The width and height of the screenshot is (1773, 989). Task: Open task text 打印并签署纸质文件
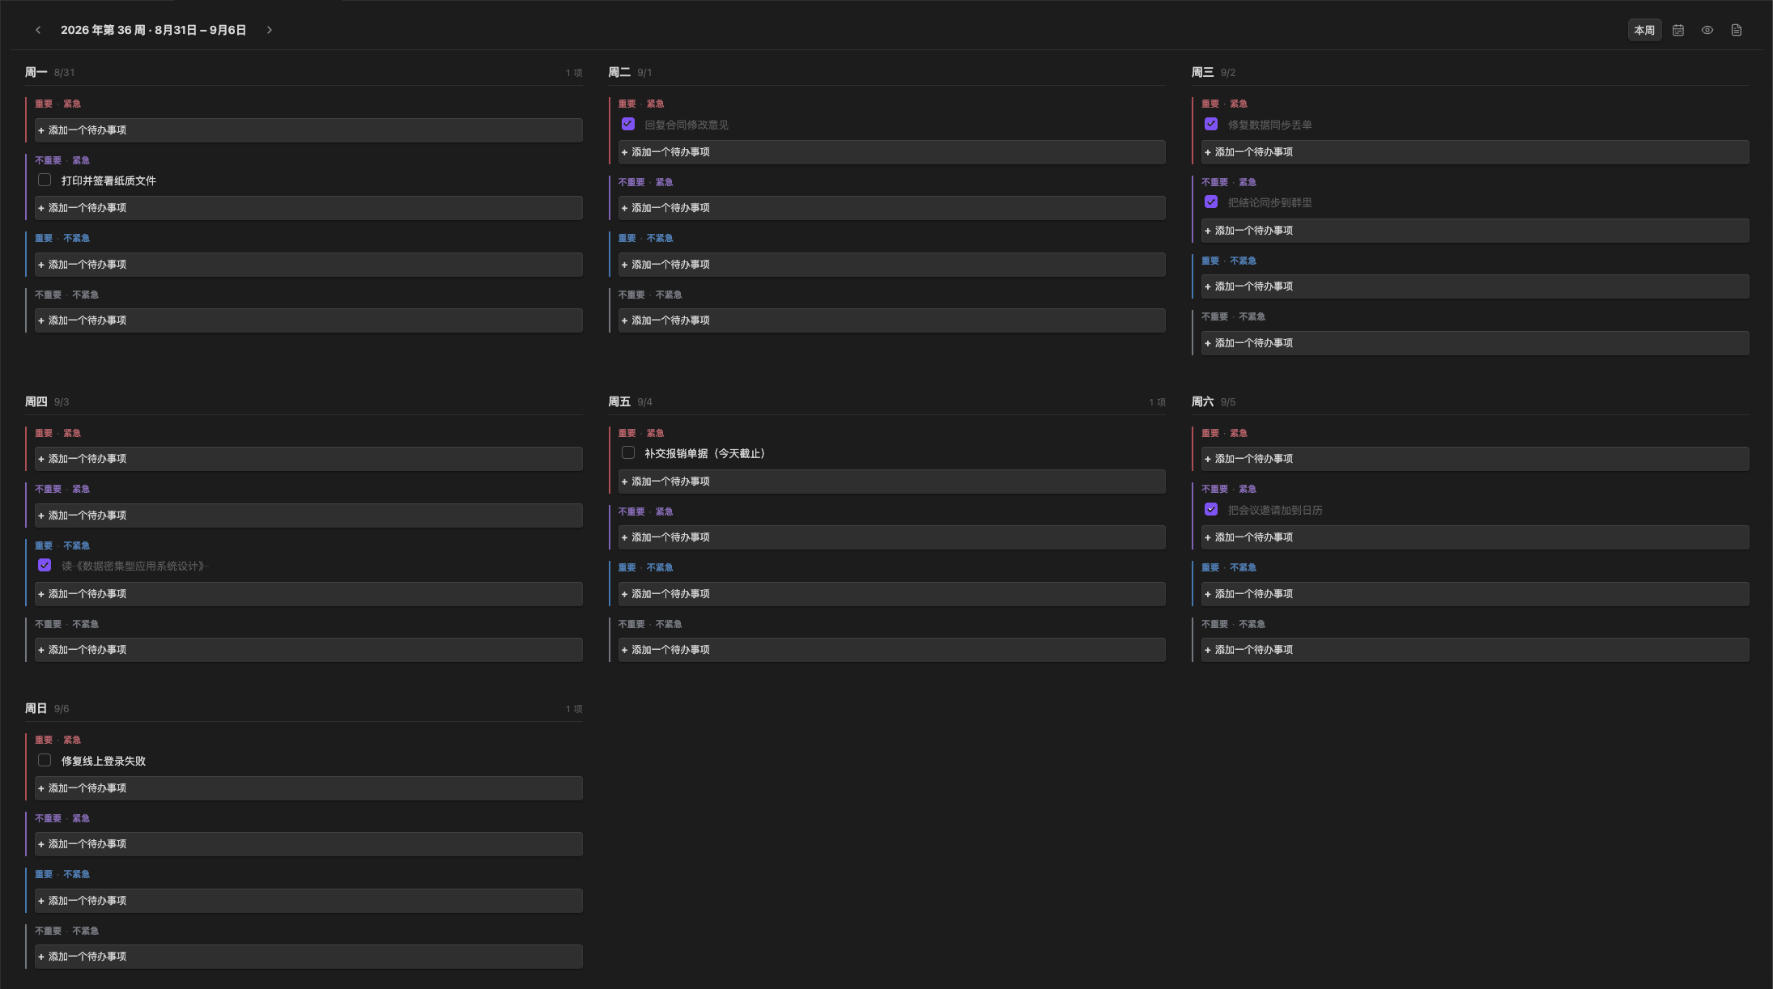(108, 180)
